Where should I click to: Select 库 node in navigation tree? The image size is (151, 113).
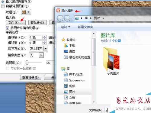coord(68,69)
